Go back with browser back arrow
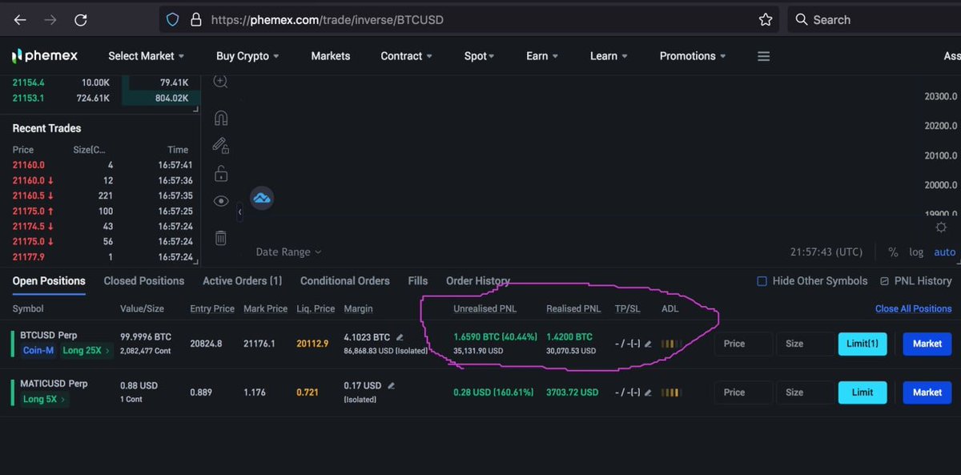This screenshot has height=475, width=961. (20, 20)
